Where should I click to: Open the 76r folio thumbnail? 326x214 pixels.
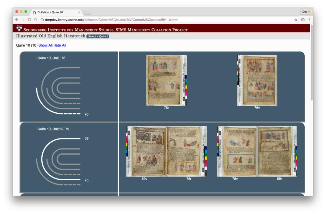(x=166, y=80)
